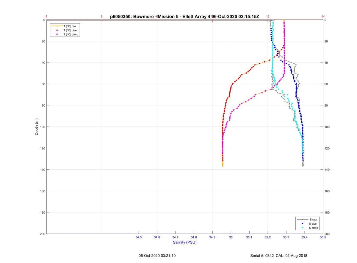357x263 pixels.
Task: Click the plot title p6050350: Bowmore Mission 5
Action: pos(184,17)
